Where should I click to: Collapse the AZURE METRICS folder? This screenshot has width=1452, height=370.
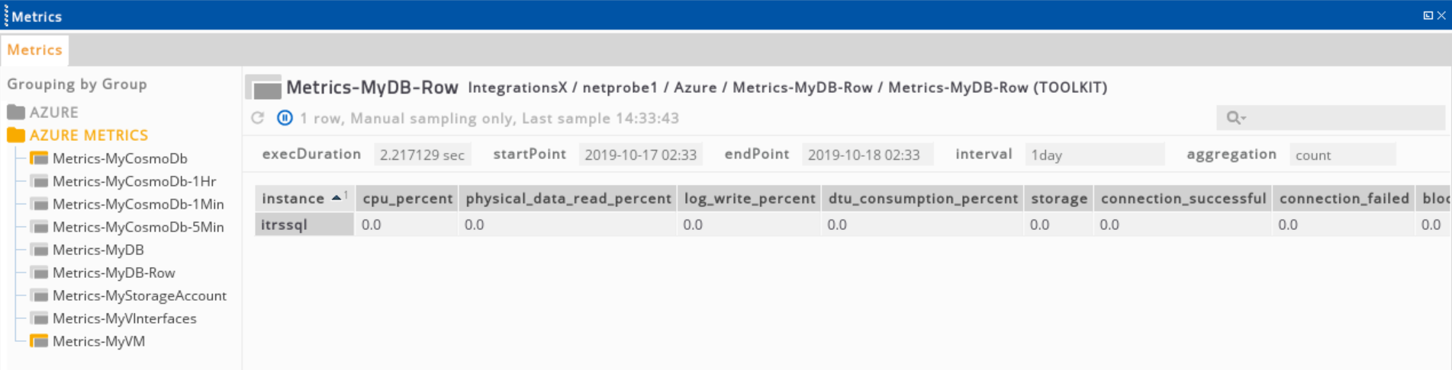(x=16, y=136)
